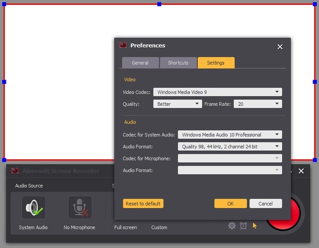Close the Preferences dialog
This screenshot has height=248, width=319.
(280, 47)
